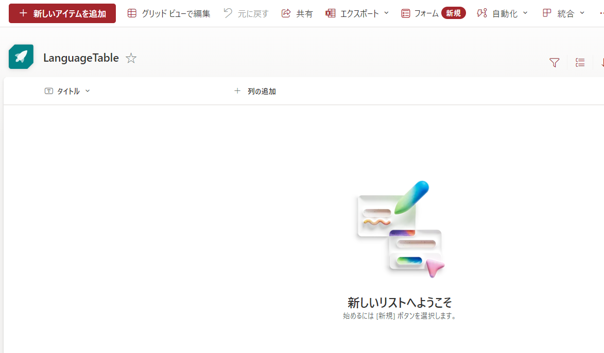Click the Excel export icon
This screenshot has height=353, width=604.
[x=331, y=13]
